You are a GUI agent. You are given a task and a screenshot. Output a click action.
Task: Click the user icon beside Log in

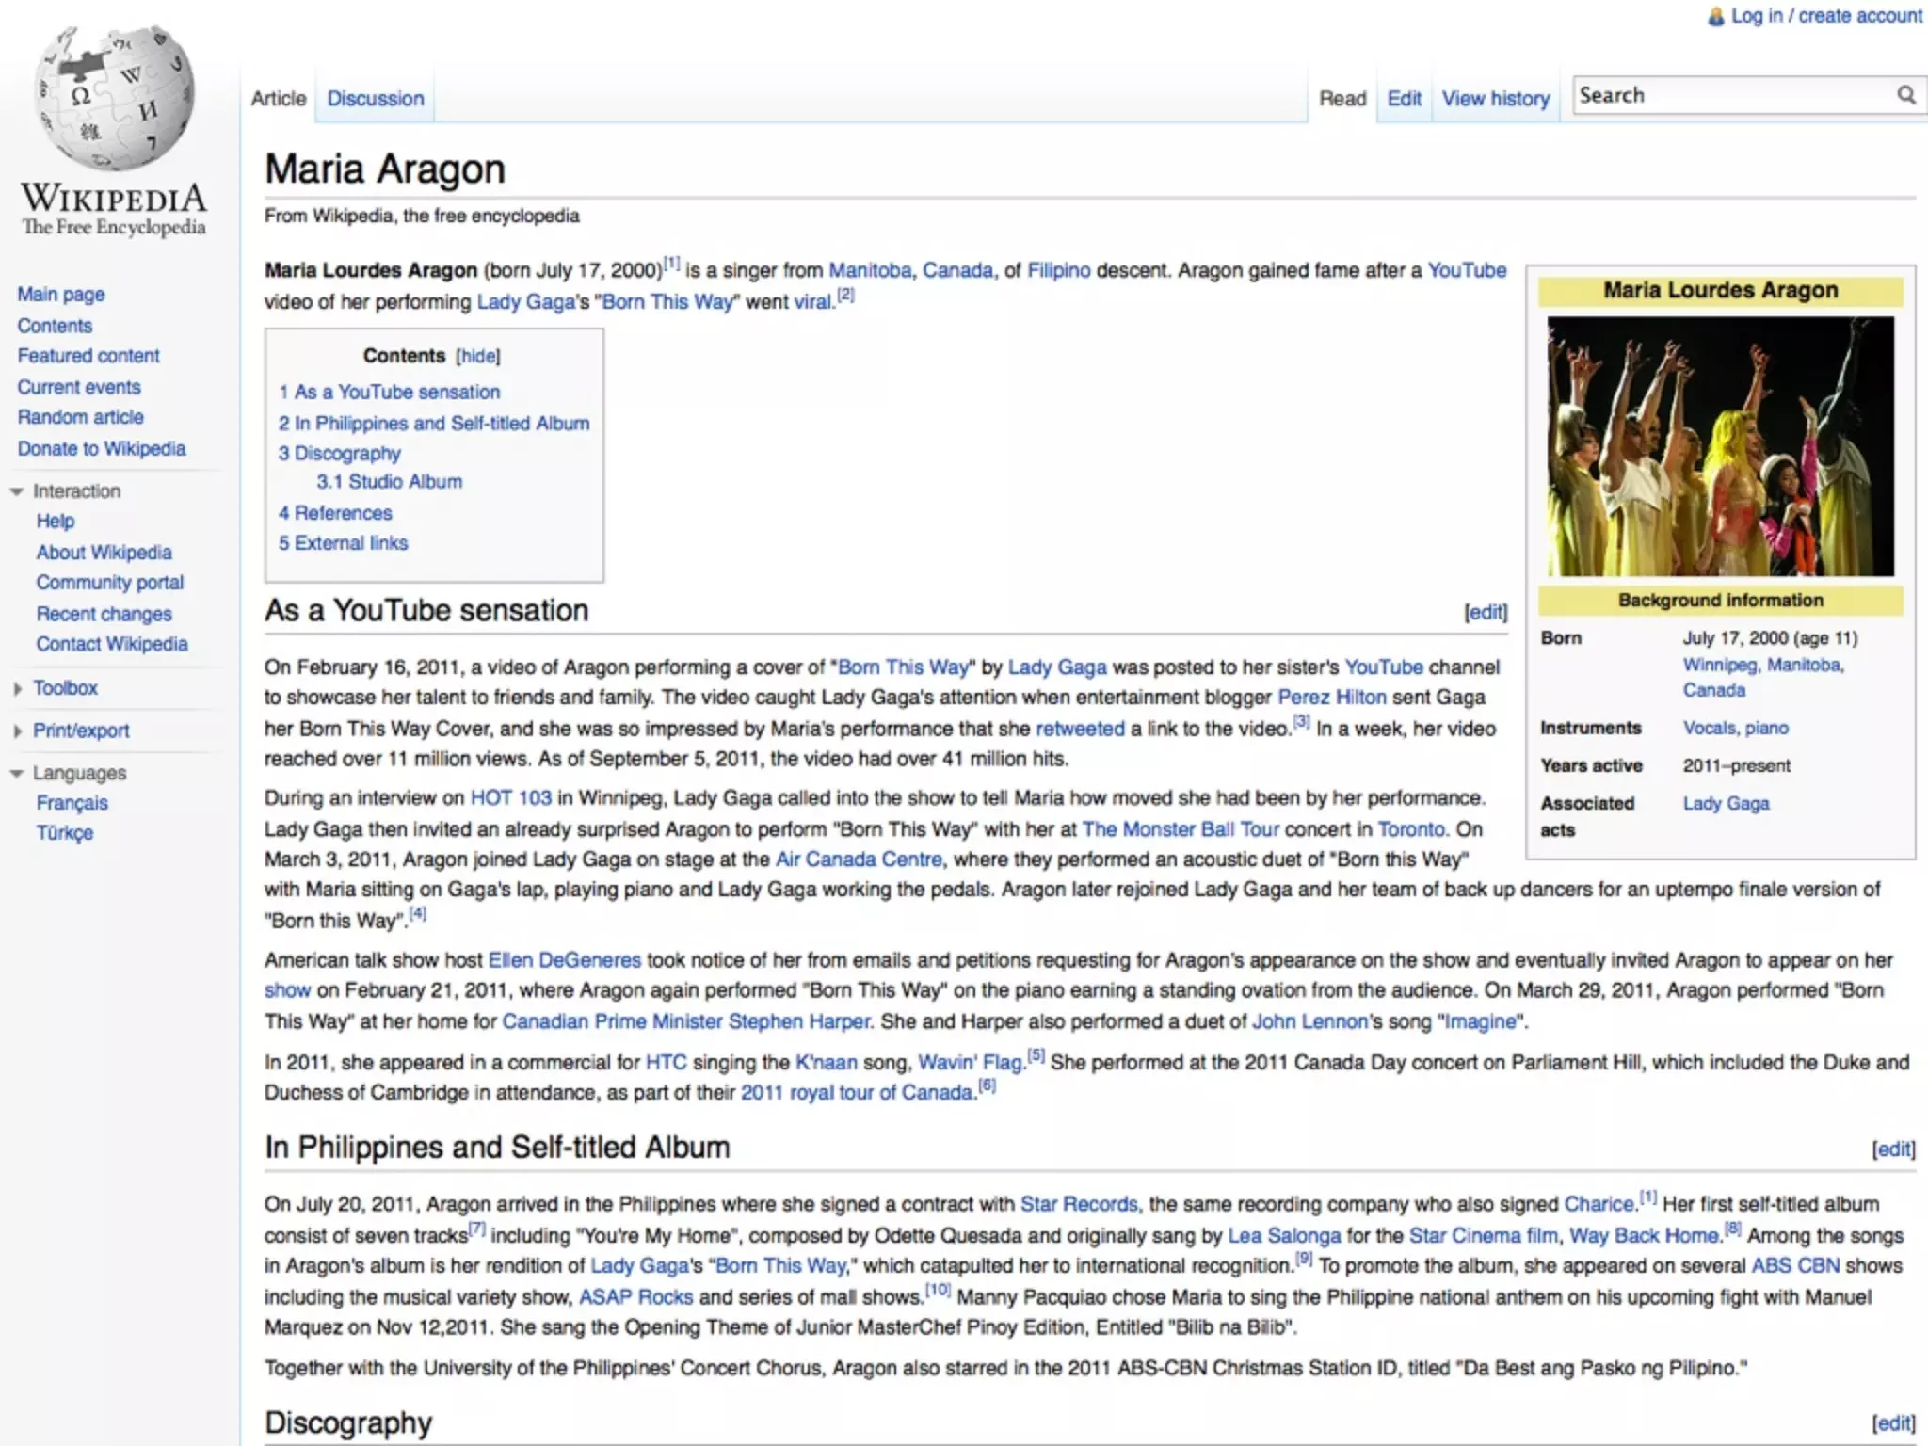point(1716,16)
